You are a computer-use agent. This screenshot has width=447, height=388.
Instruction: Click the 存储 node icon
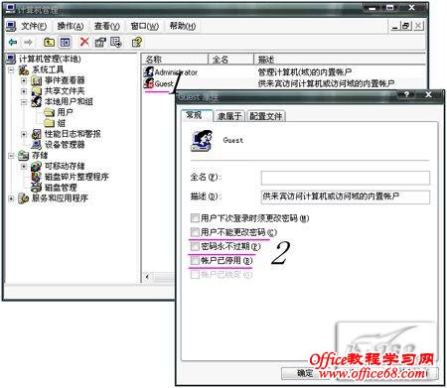coord(24,155)
